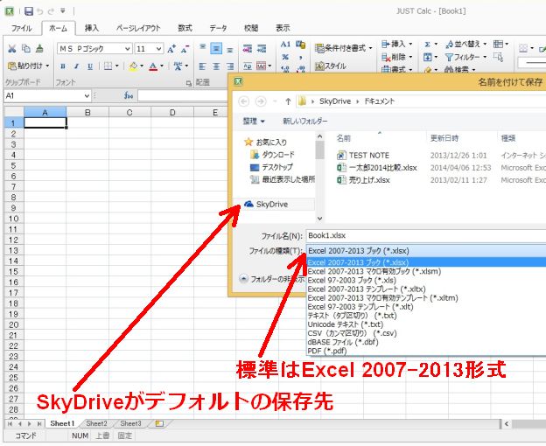Viewport: 546px width, 446px height.
Task: Open conditional formatting (条件付き書式) dropdown
Action: point(344,48)
